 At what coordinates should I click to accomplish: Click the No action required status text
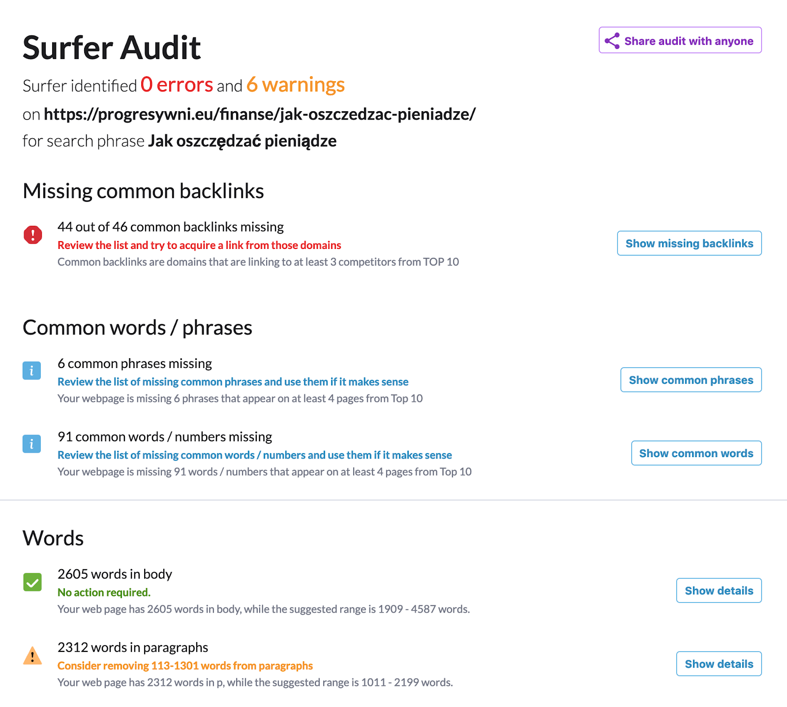pos(104,592)
